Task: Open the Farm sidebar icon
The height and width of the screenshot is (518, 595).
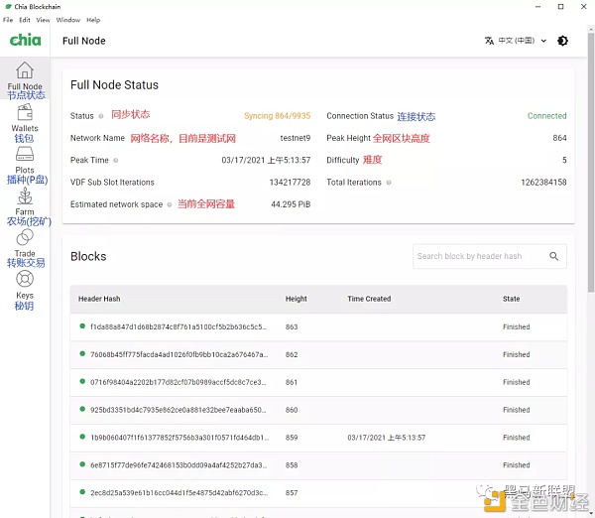Action: (x=25, y=195)
